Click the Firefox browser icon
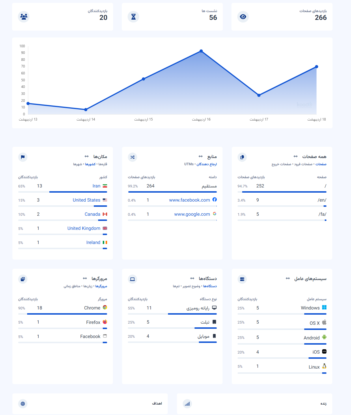The image size is (351, 415). [105, 322]
